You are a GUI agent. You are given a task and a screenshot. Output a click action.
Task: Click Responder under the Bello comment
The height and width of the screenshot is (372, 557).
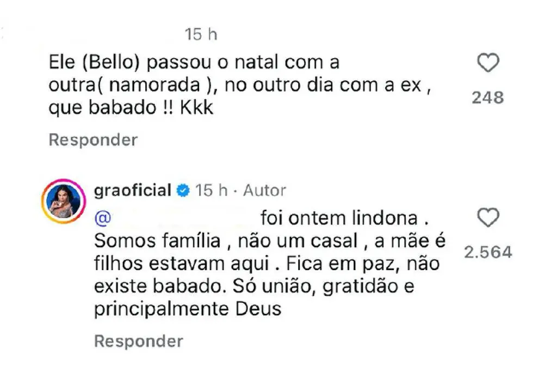pyautogui.click(x=93, y=140)
